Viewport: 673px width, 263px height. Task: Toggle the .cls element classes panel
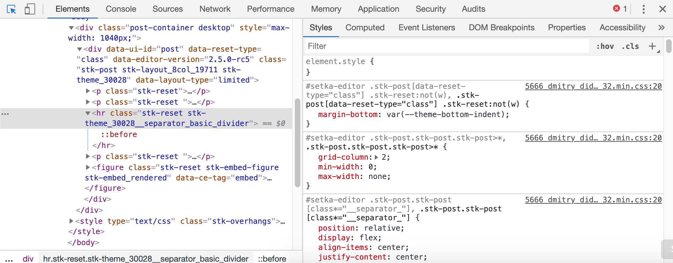(630, 46)
